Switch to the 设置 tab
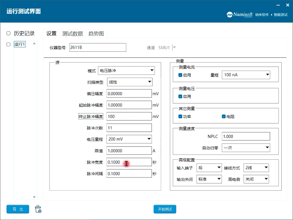The height and width of the screenshot is (220, 293). 51,33
